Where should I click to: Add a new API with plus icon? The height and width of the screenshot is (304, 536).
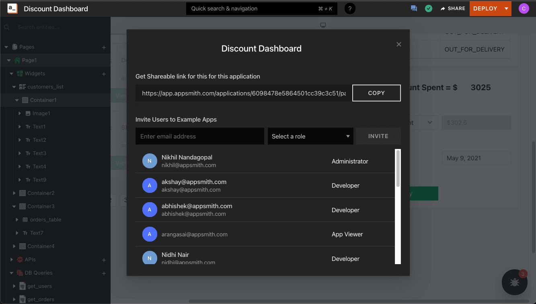[x=104, y=260]
